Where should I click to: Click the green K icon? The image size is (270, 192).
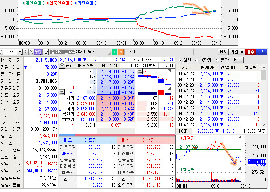pos(114,52)
